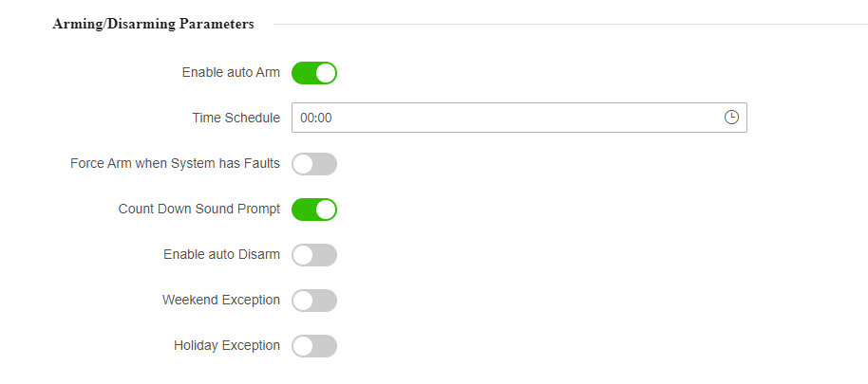Select the "Force Arm when System has Faults" label

tap(175, 164)
